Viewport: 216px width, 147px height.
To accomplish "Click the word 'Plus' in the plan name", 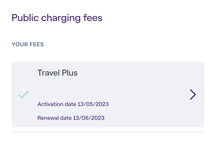I will [69, 73].
